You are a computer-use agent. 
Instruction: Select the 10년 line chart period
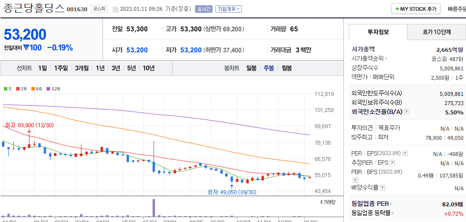click(x=149, y=68)
